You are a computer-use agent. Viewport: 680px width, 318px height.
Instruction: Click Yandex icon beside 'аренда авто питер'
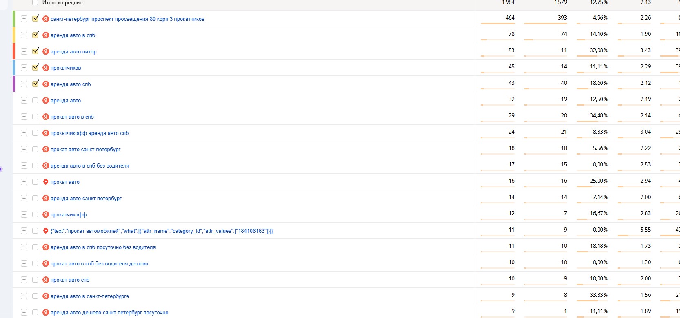(46, 51)
